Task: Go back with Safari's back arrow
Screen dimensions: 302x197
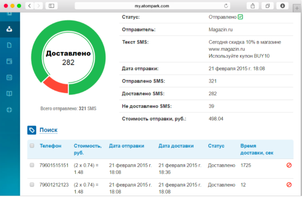Action: point(30,6)
